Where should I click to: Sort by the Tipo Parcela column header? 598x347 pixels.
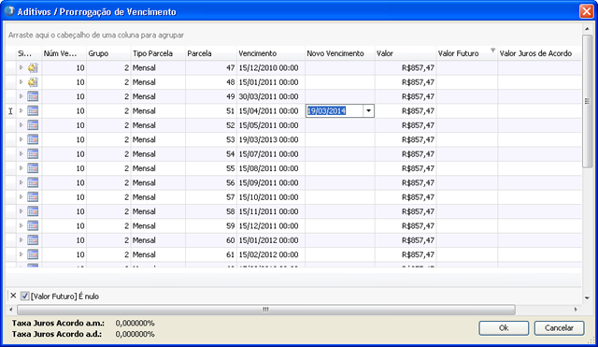[158, 53]
